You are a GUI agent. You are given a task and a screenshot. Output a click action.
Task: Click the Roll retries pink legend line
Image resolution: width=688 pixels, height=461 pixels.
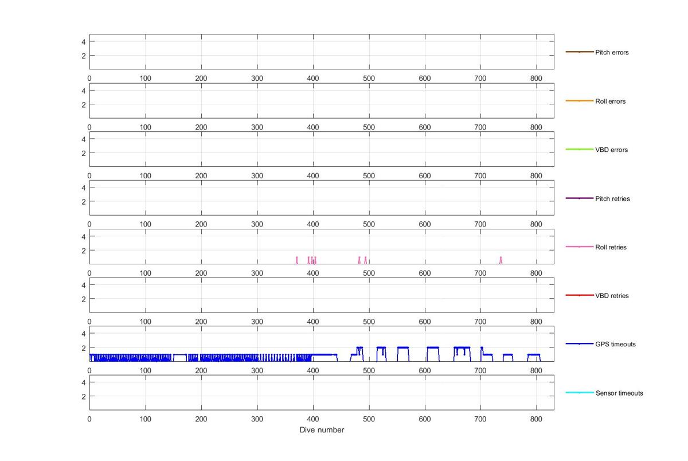(x=579, y=247)
